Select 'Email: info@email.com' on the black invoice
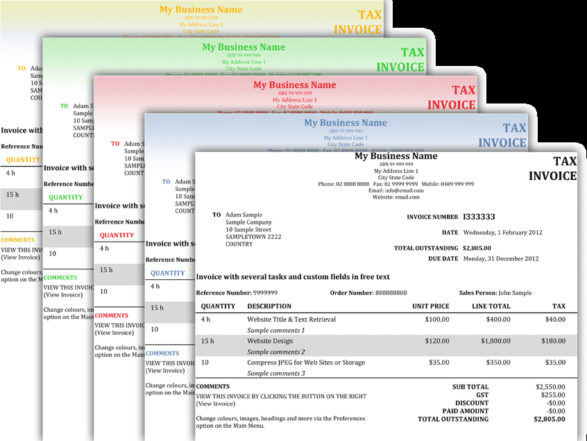Viewport: 587px width, 441px height. tap(396, 191)
